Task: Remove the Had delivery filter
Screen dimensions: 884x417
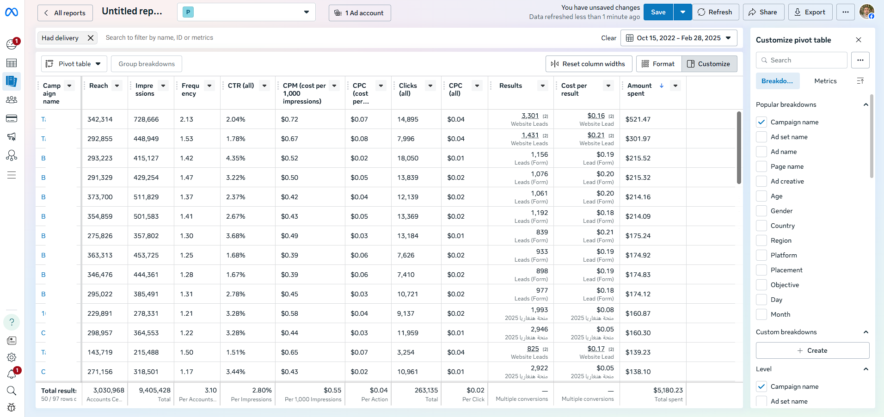Action: [x=91, y=38]
